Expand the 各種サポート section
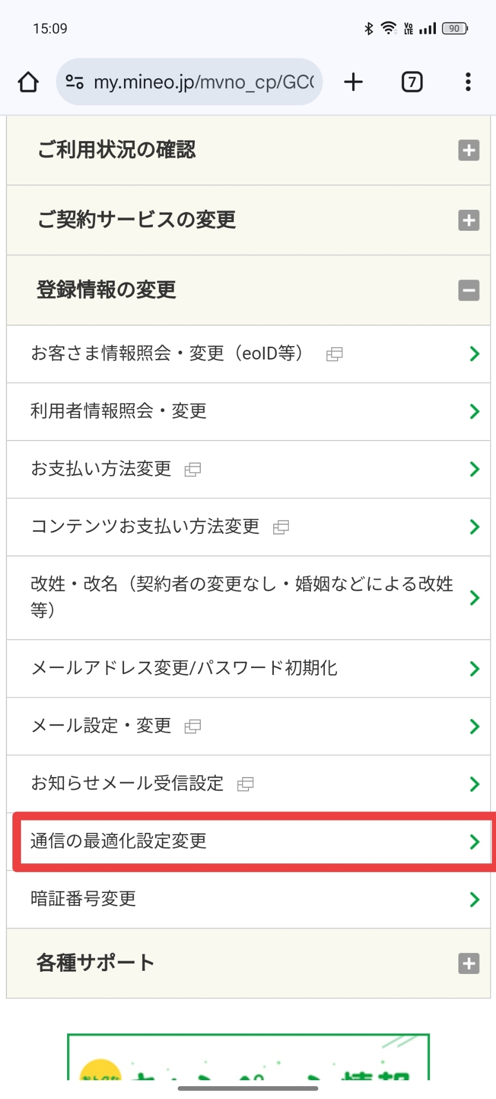496x1099 pixels. (469, 963)
